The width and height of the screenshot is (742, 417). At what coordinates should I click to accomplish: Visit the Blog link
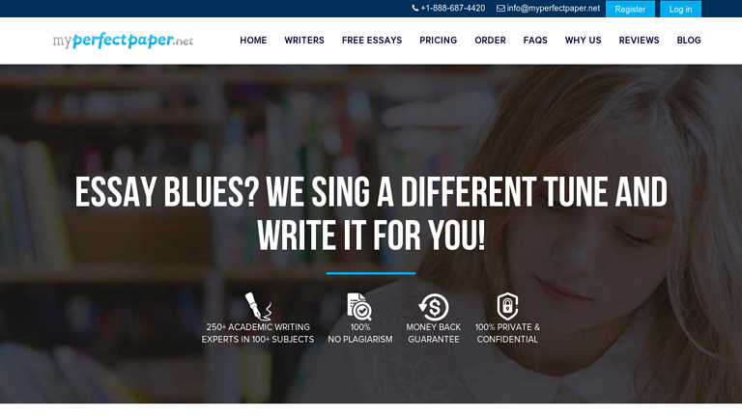[689, 41]
